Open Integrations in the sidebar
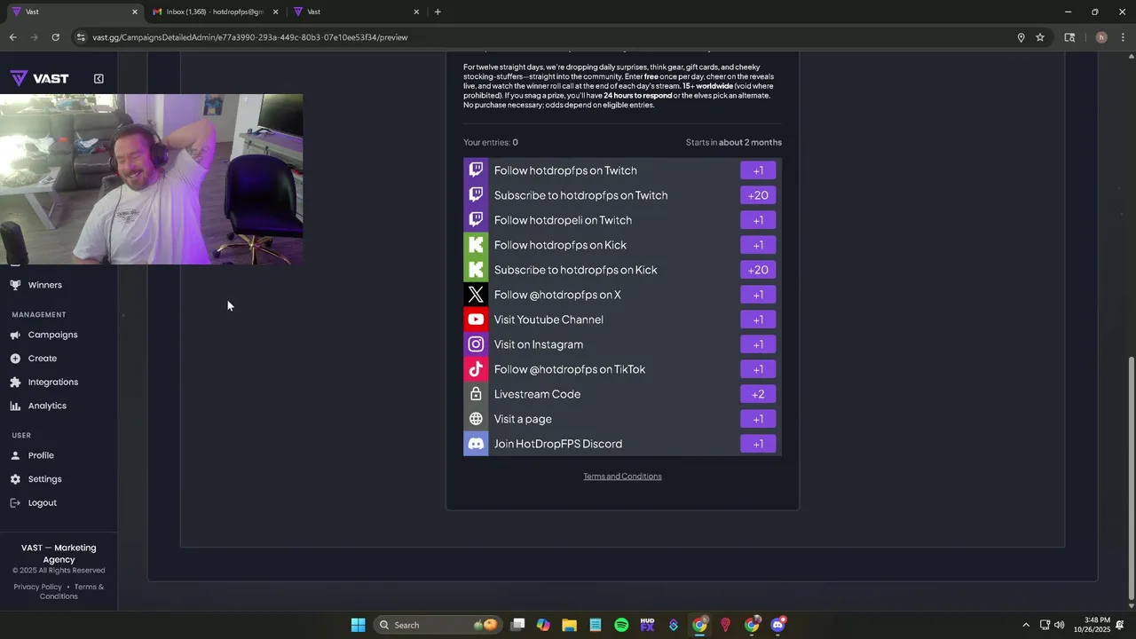 pyautogui.click(x=52, y=383)
